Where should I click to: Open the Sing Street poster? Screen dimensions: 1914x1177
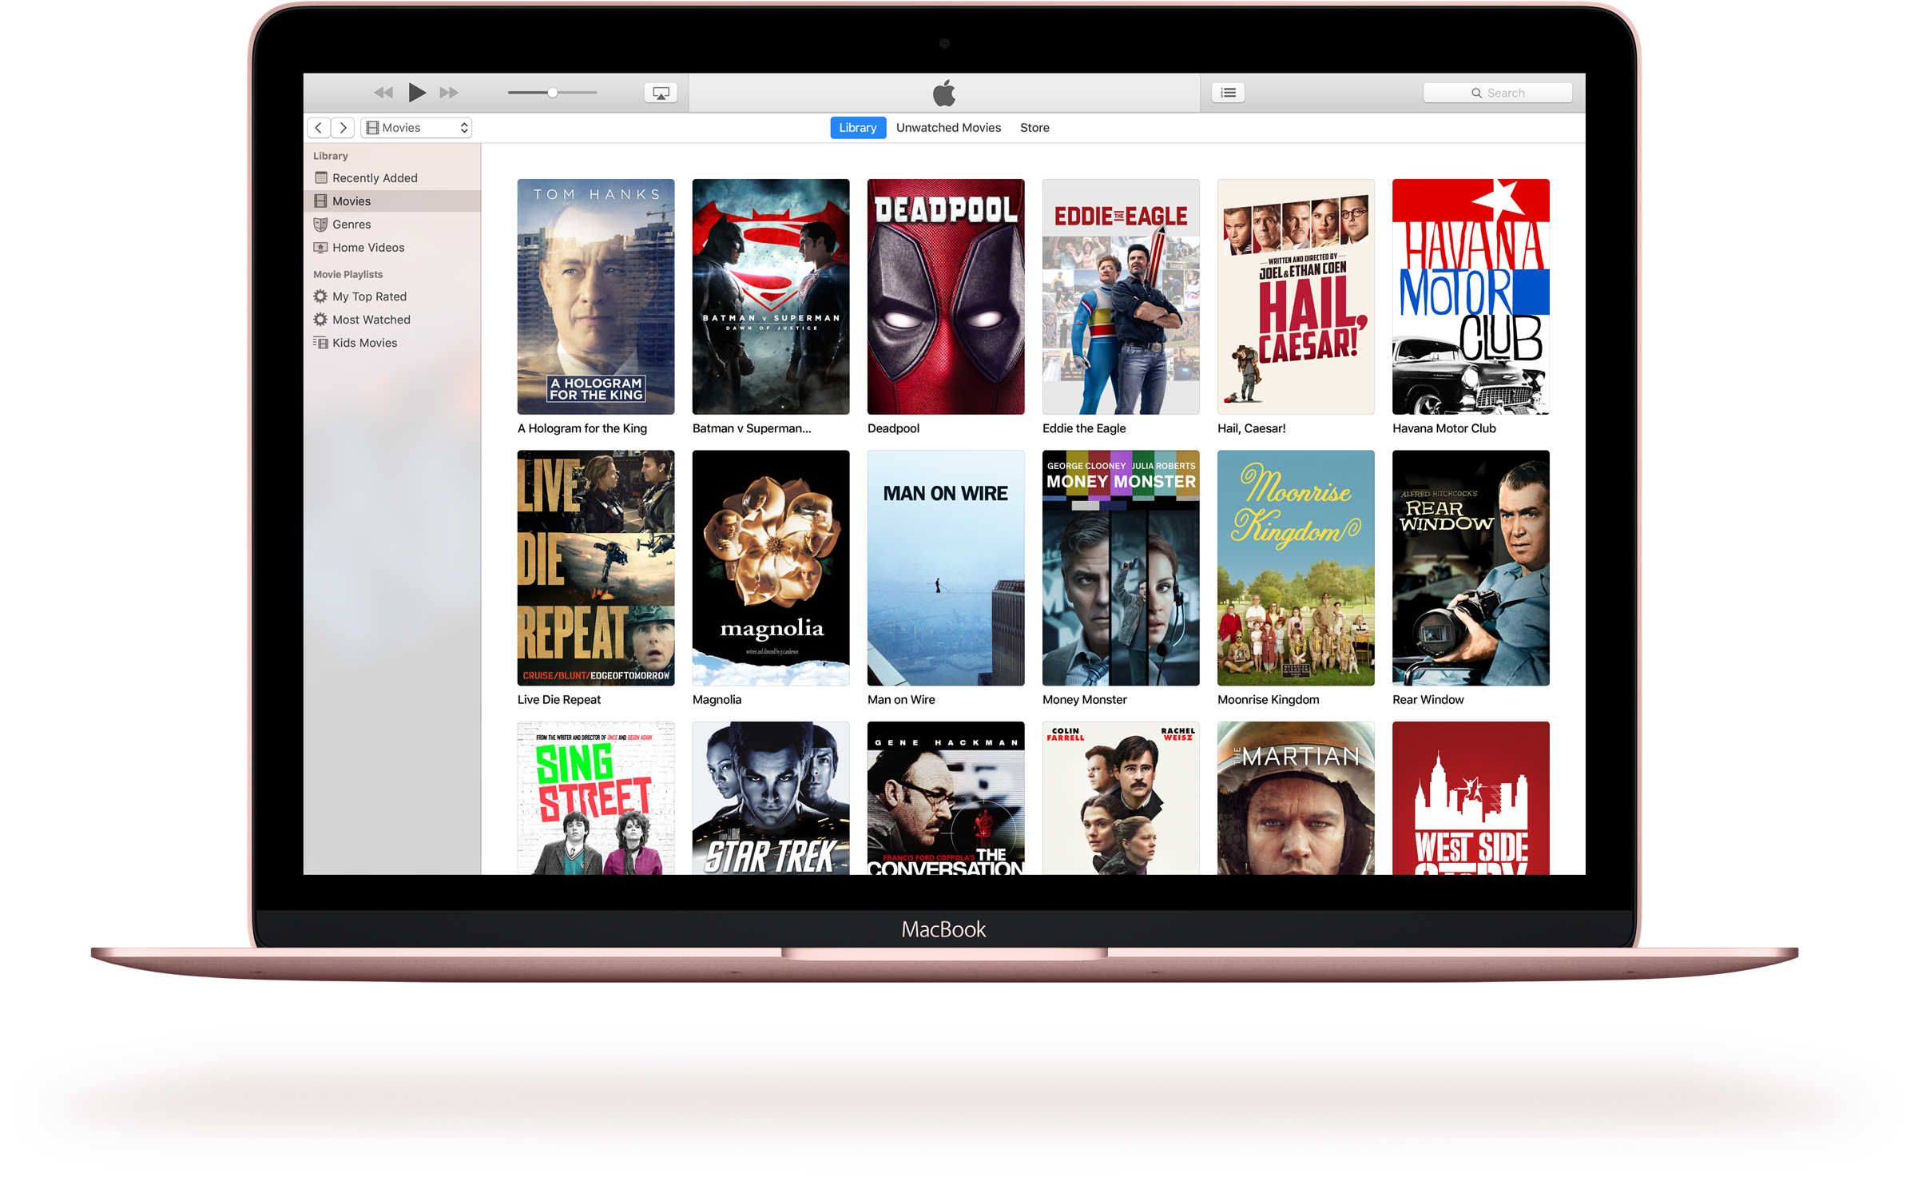[596, 798]
